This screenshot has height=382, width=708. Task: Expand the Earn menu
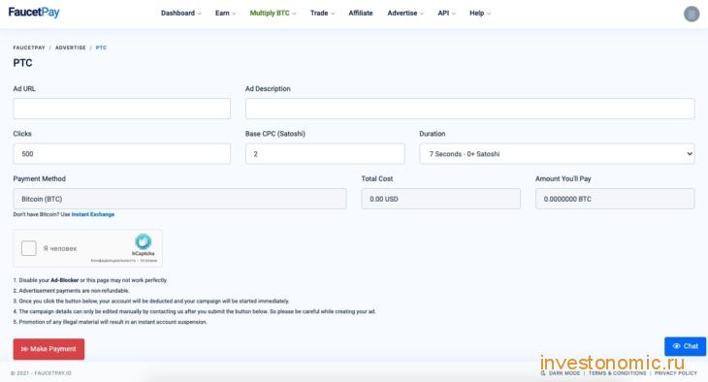225,14
